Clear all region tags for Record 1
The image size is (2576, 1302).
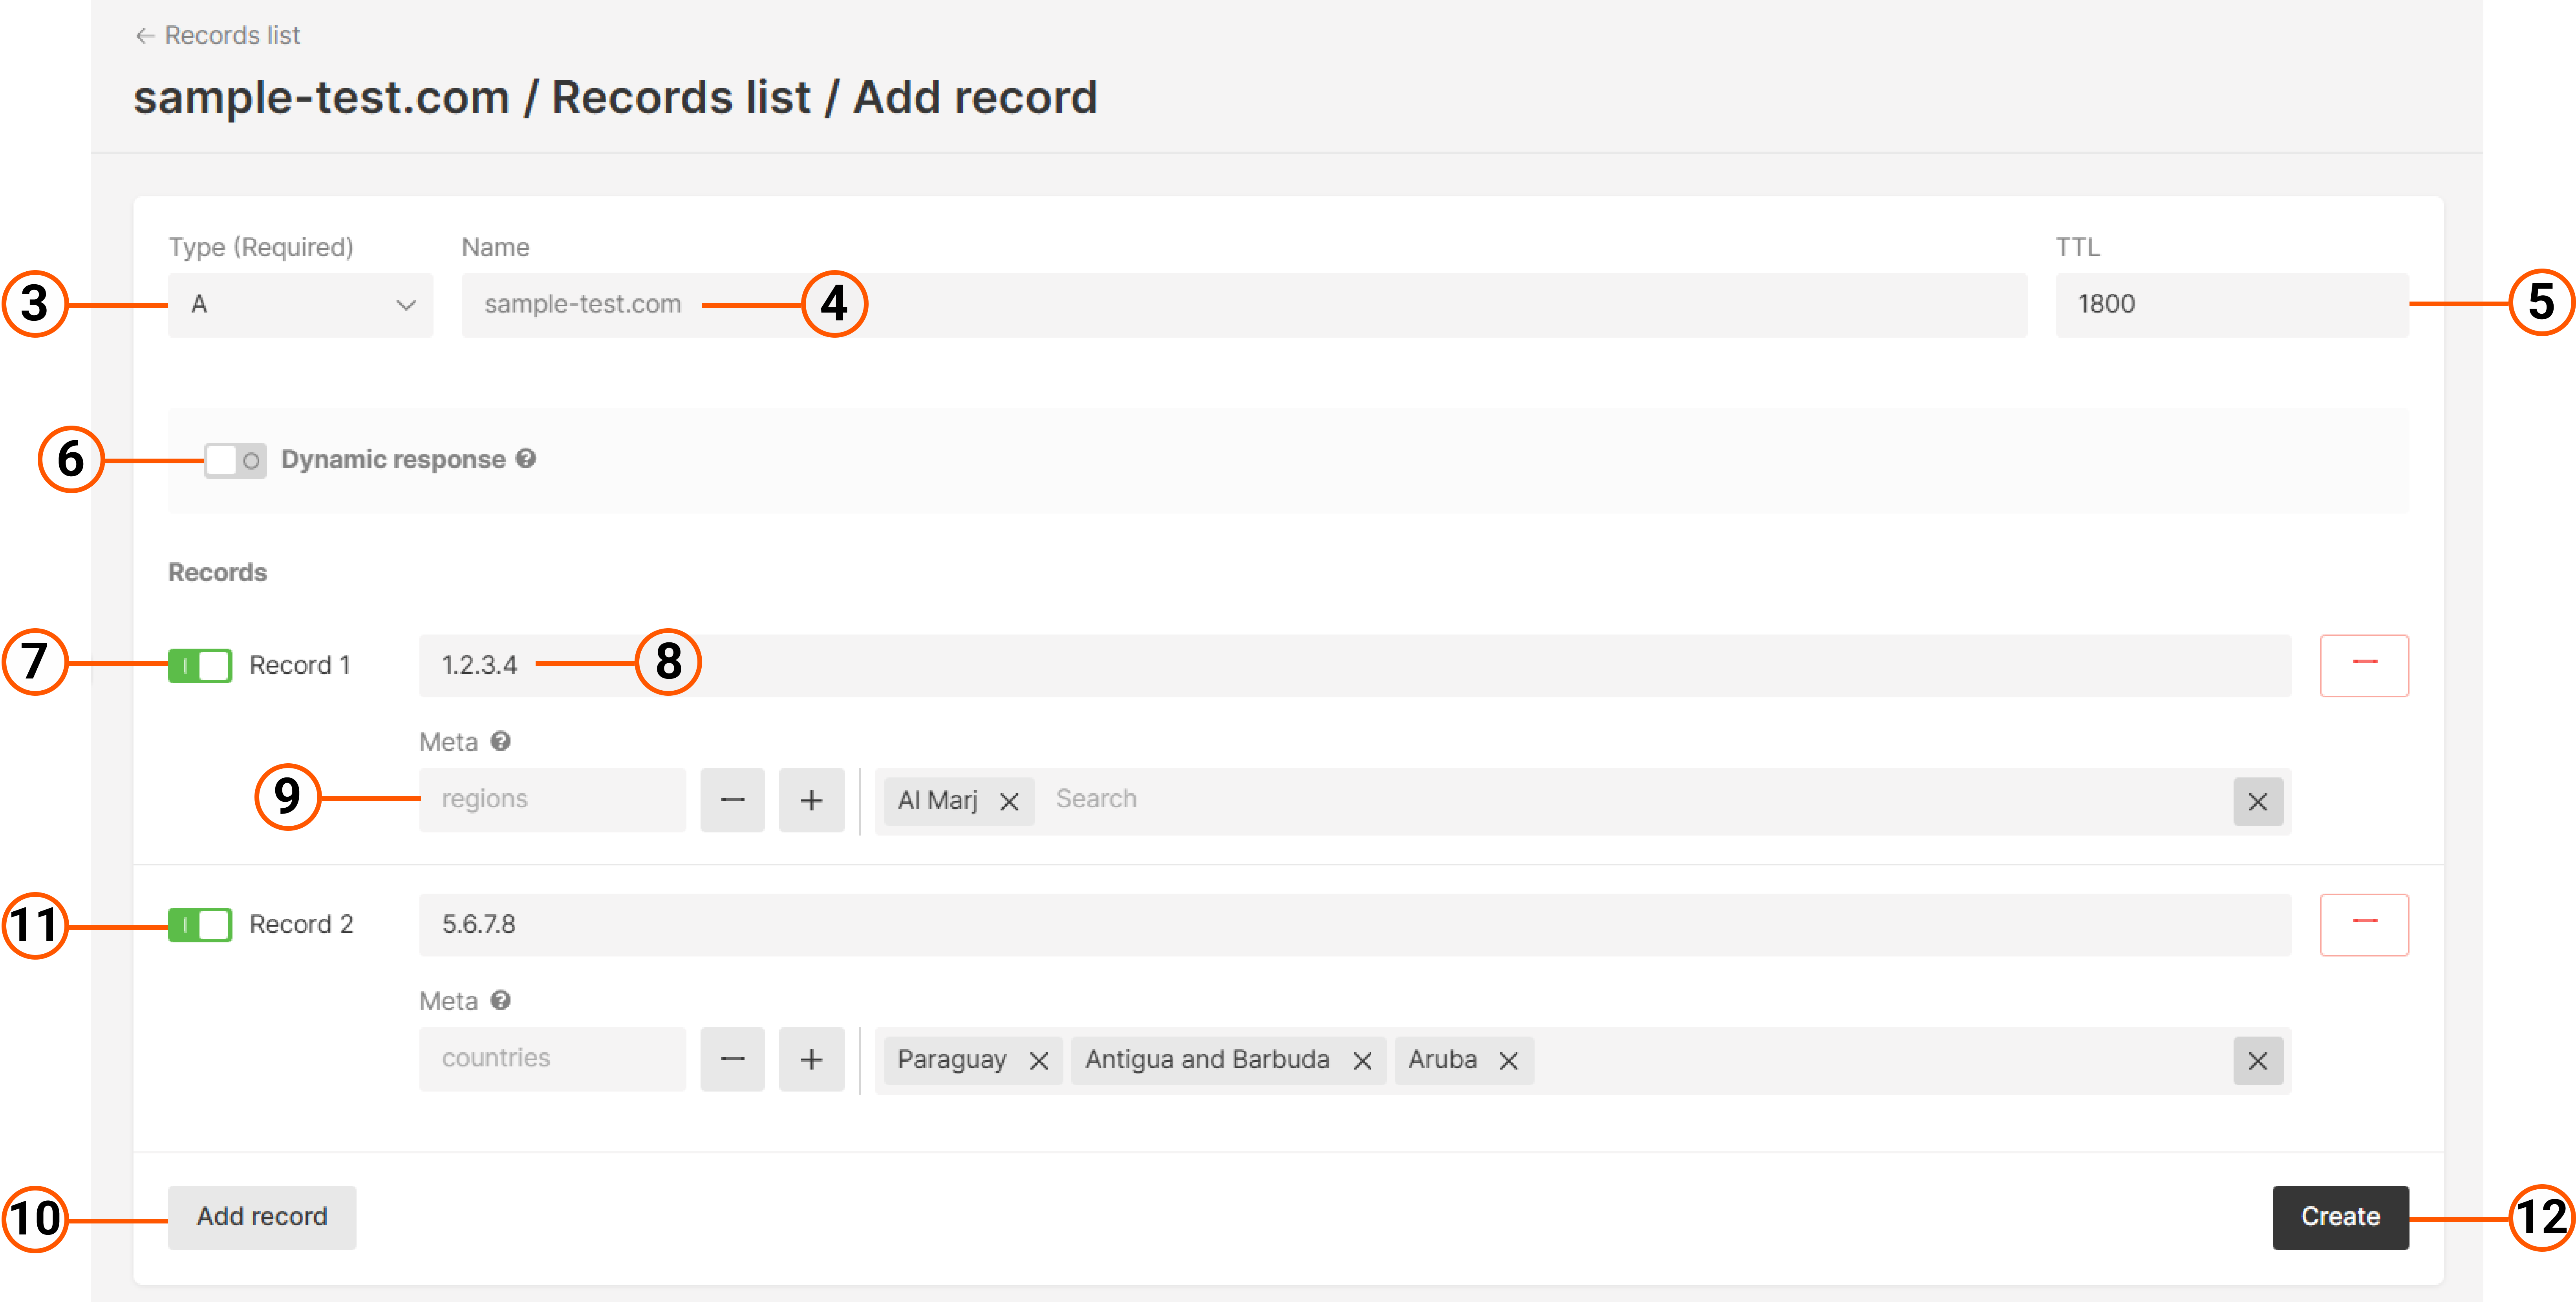(2258, 800)
